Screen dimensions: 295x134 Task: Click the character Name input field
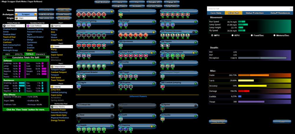click(26, 10)
